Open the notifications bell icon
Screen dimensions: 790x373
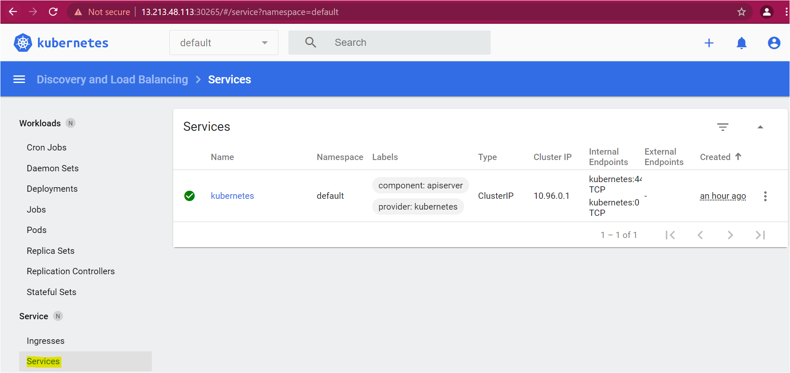[742, 43]
